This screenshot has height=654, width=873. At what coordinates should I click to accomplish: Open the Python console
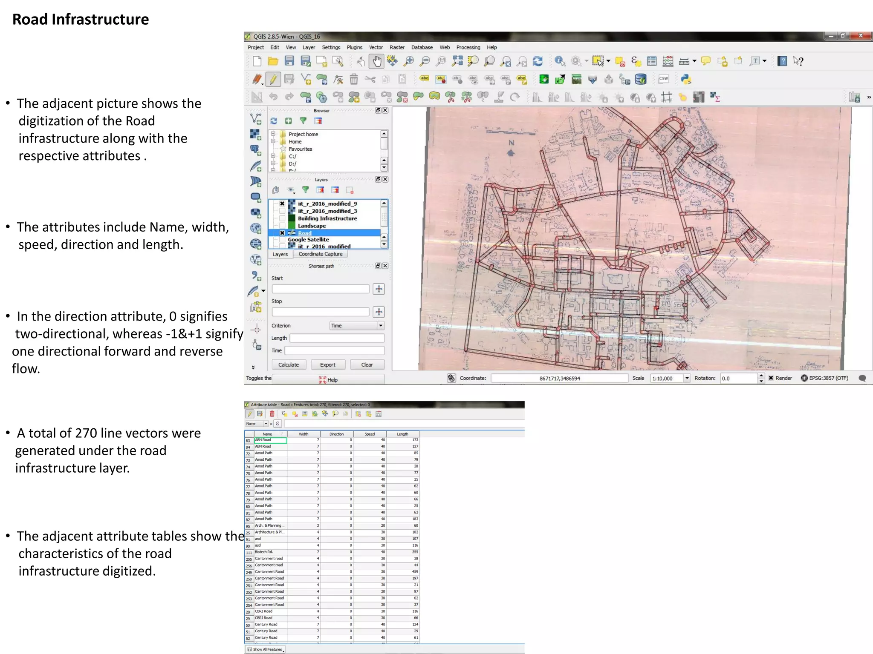[x=686, y=79]
